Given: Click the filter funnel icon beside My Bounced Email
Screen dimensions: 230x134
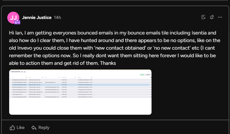Looking at the screenshot, I should 22,72.
